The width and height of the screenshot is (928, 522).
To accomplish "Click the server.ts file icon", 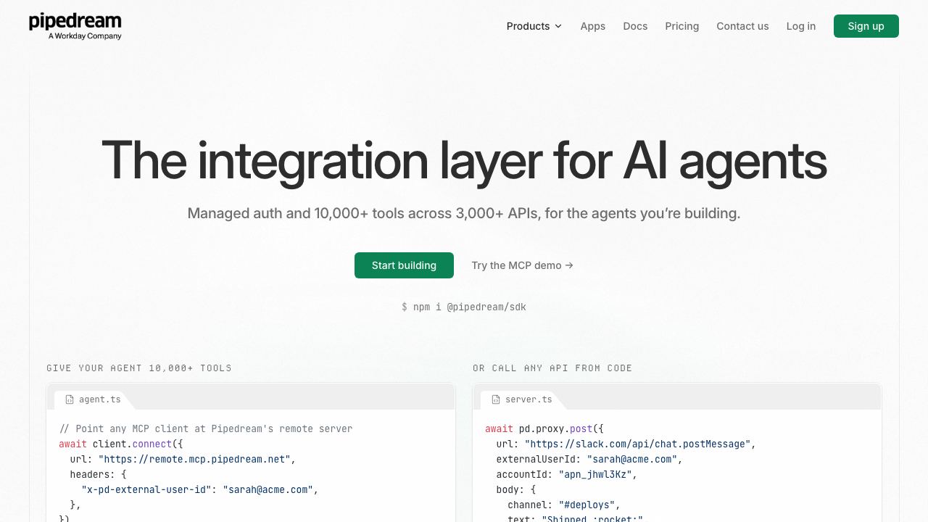I will tap(496, 399).
